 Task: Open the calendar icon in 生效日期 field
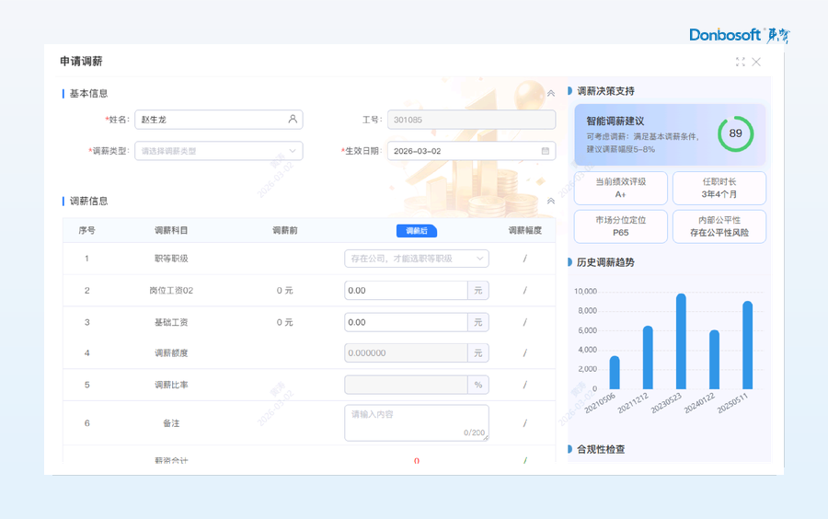point(545,151)
